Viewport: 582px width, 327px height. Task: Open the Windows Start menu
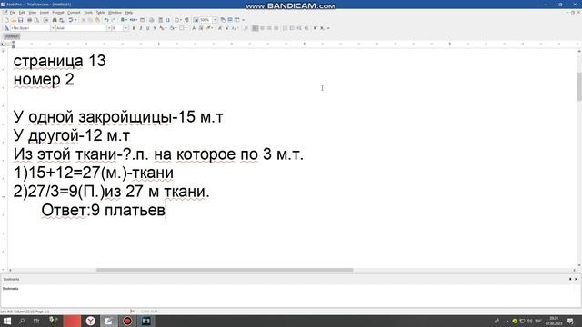[7, 321]
